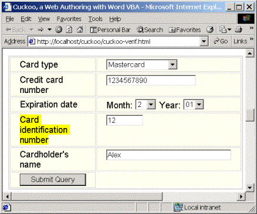Image resolution: width=257 pixels, height=214 pixels.
Task: Click the Go button
Action: coord(221,41)
